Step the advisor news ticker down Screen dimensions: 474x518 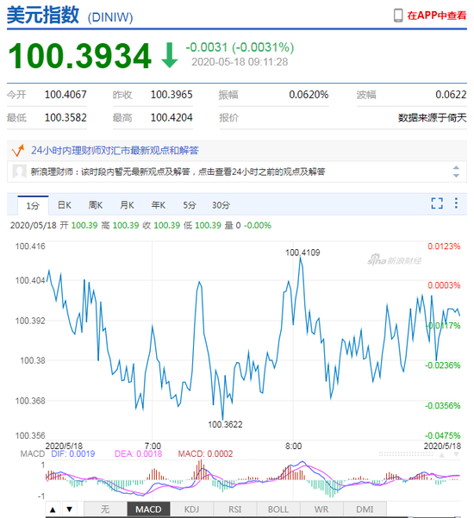pos(456,176)
